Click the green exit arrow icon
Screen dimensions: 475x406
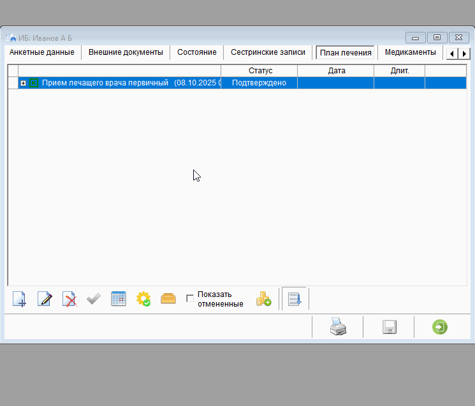(439, 327)
